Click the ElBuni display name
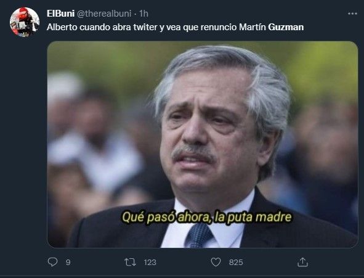Image resolution: width=364 pixels, height=278 pixels. pos(60,14)
